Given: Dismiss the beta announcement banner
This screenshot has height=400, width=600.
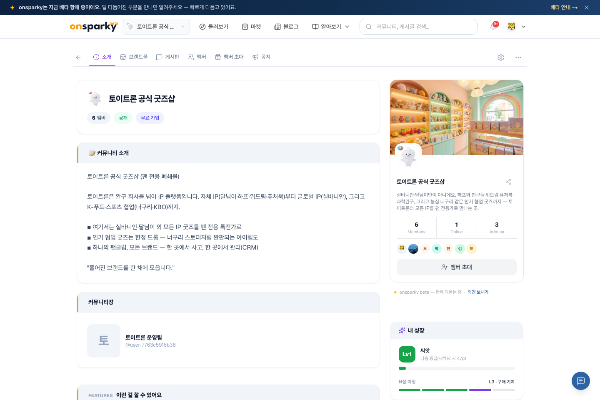Looking at the screenshot, I should [x=587, y=7].
